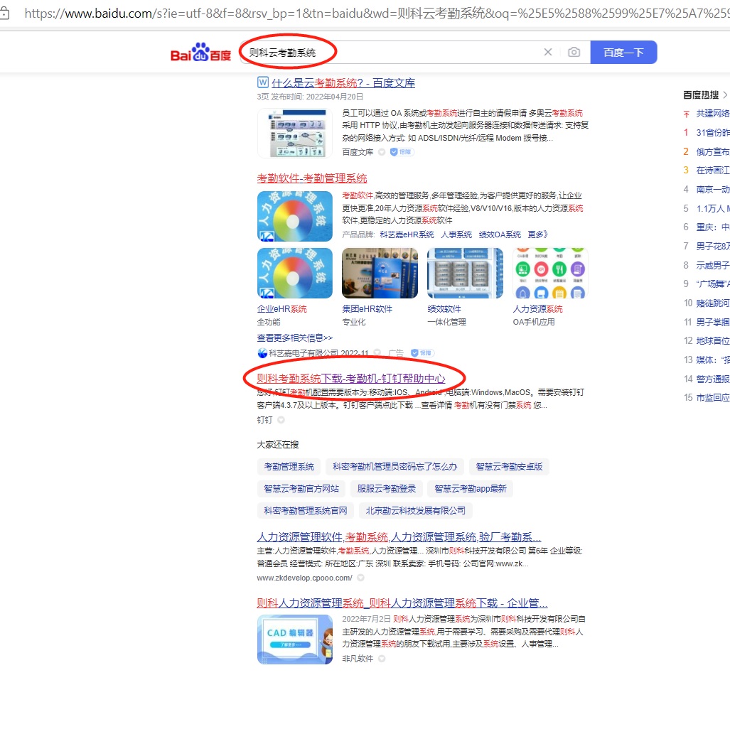730x734 pixels.
Task: Click 科艺嘉eHR系统 brand link
Action: coord(407,234)
